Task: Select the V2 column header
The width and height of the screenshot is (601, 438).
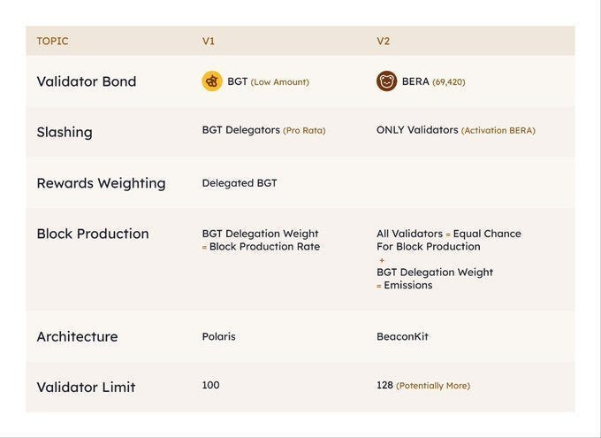Action: (384, 41)
